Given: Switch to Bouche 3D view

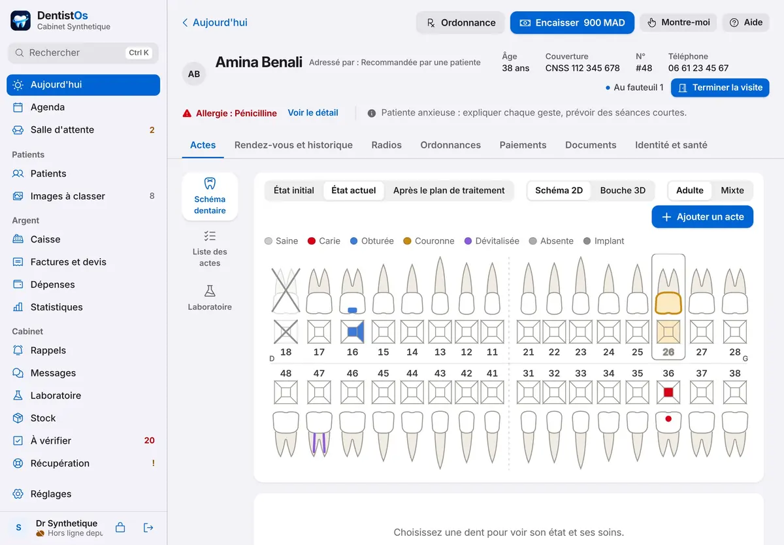Looking at the screenshot, I should click(623, 191).
